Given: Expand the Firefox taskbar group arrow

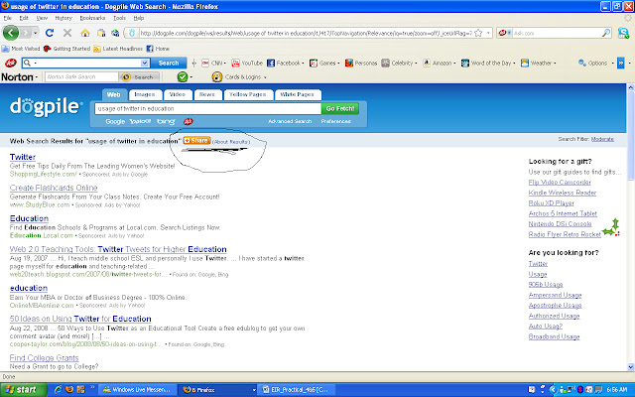Looking at the screenshot, I should point(254,390).
